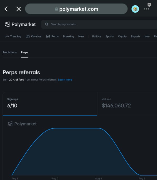Viewport: 157px width, 180px height.
Task: Open the Breaking category
Action: click(x=68, y=37)
